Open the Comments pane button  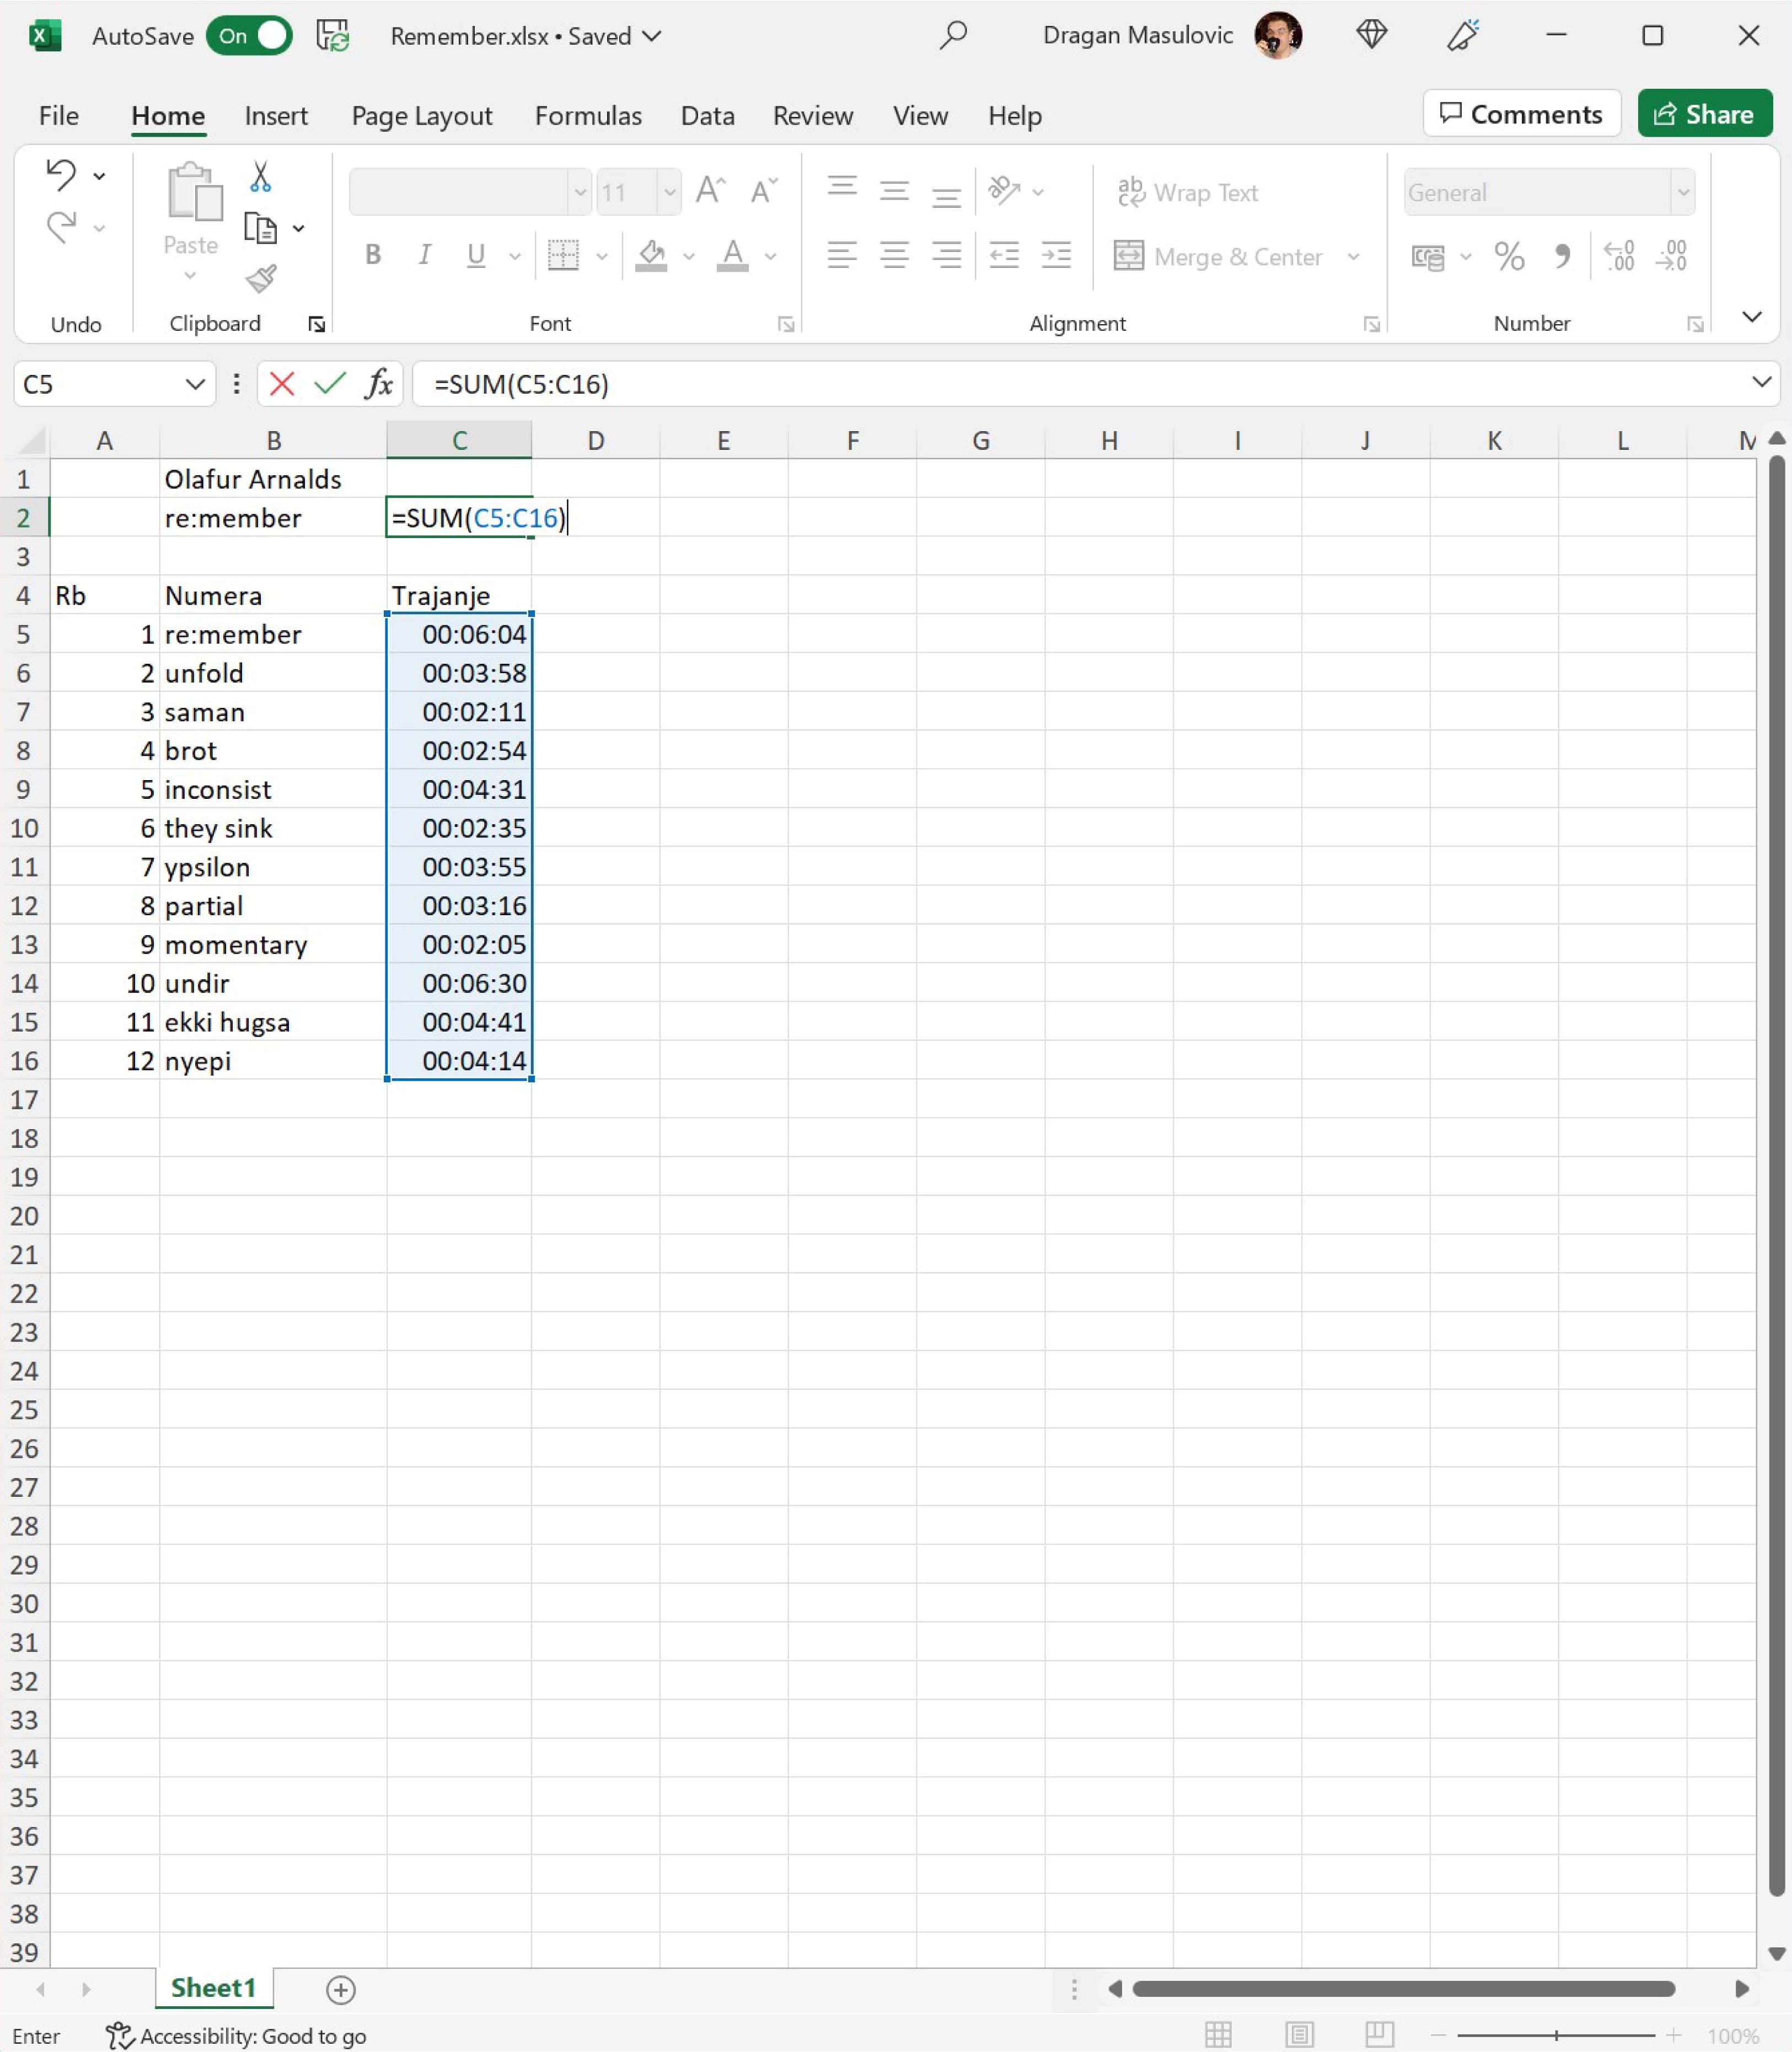coord(1521,114)
